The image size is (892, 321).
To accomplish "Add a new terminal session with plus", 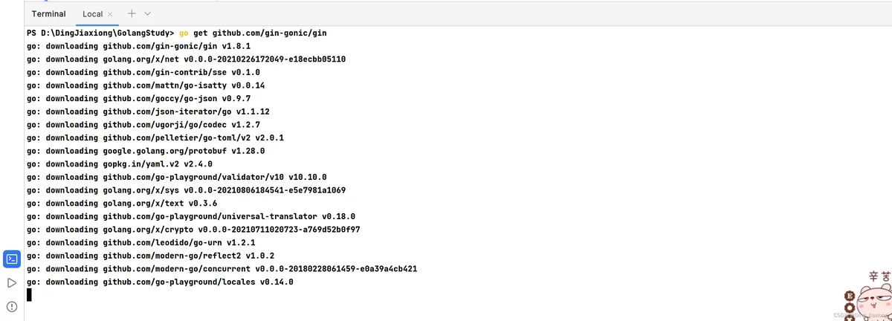I will point(132,13).
